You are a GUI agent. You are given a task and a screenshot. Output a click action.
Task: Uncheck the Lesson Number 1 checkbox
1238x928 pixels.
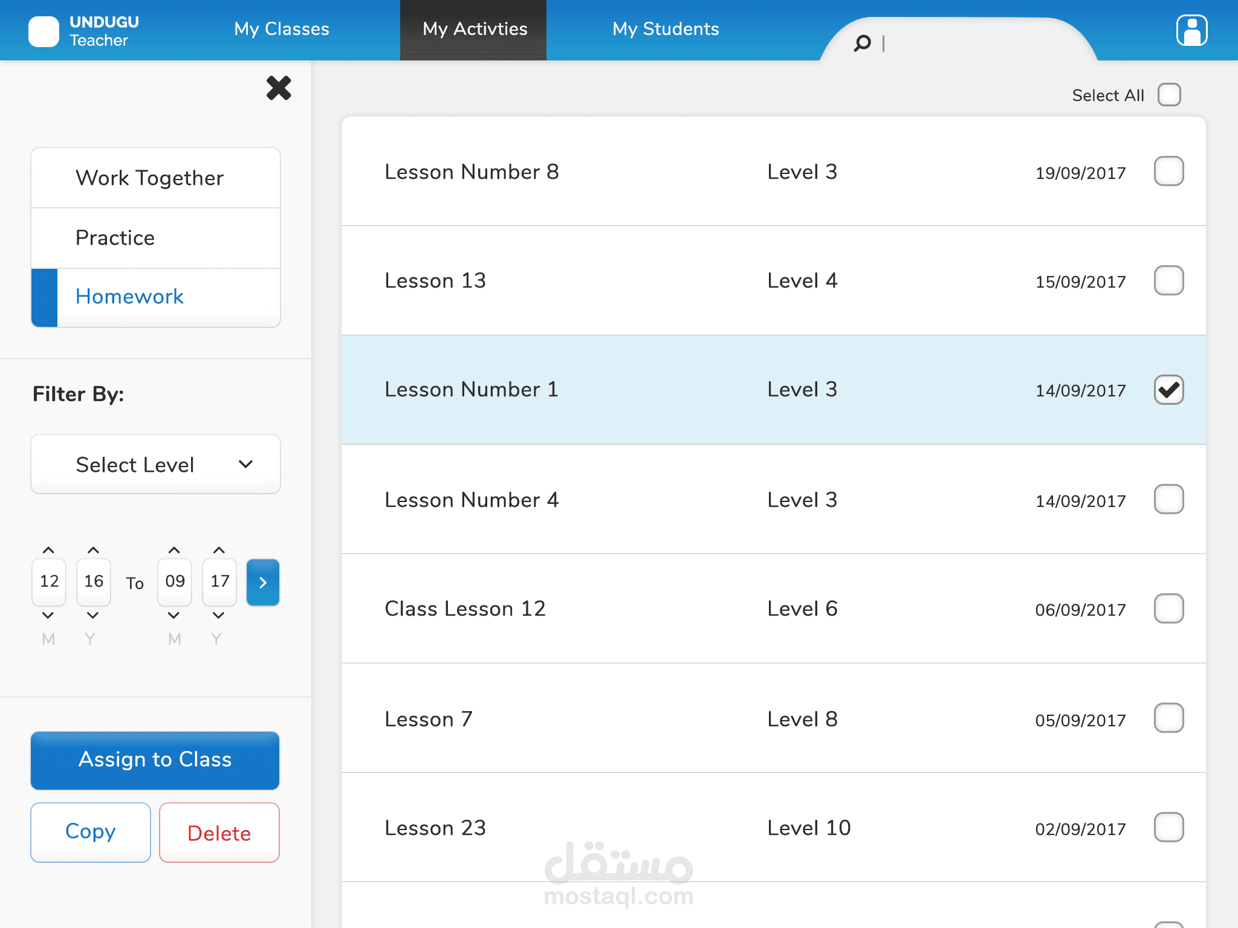pos(1168,390)
